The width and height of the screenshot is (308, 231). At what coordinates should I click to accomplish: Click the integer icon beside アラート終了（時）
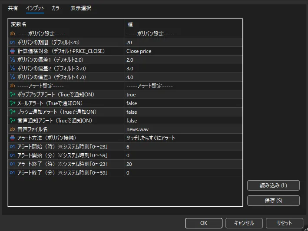12,164
